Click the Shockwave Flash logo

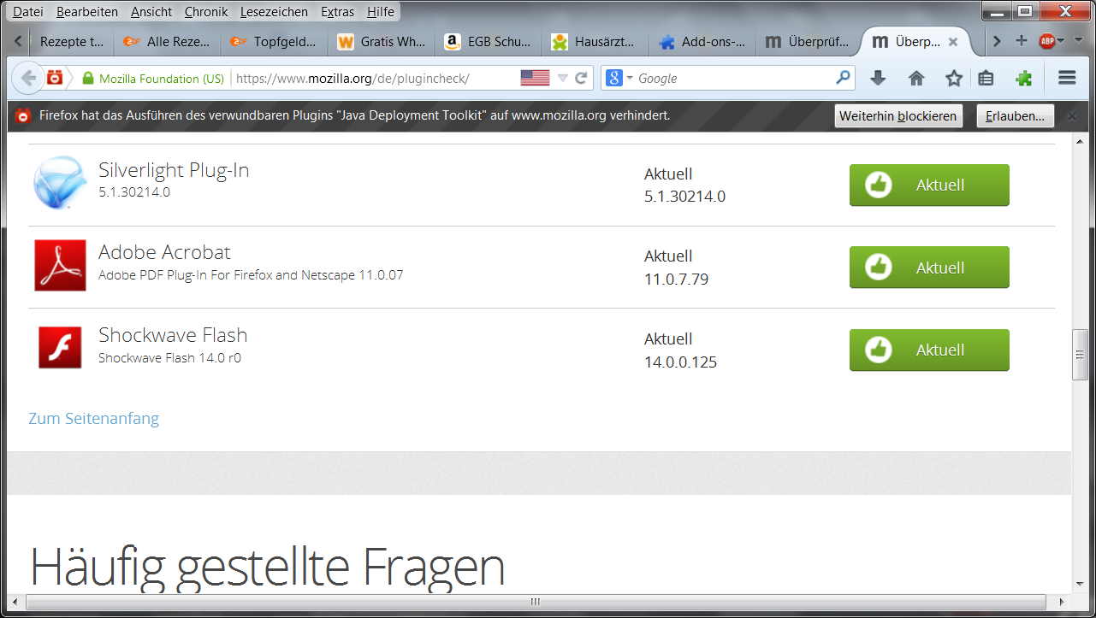pyautogui.click(x=60, y=348)
